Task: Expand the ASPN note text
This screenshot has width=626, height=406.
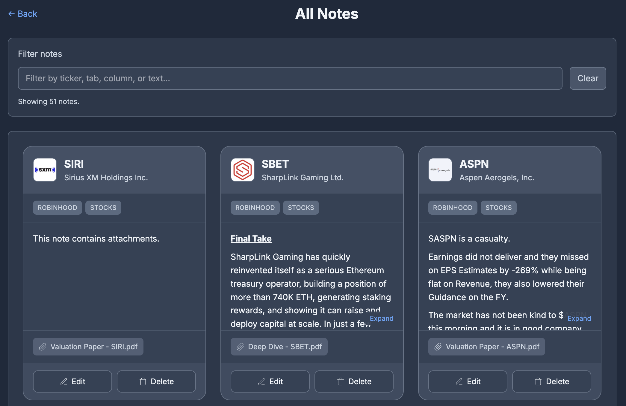Action: pyautogui.click(x=579, y=318)
